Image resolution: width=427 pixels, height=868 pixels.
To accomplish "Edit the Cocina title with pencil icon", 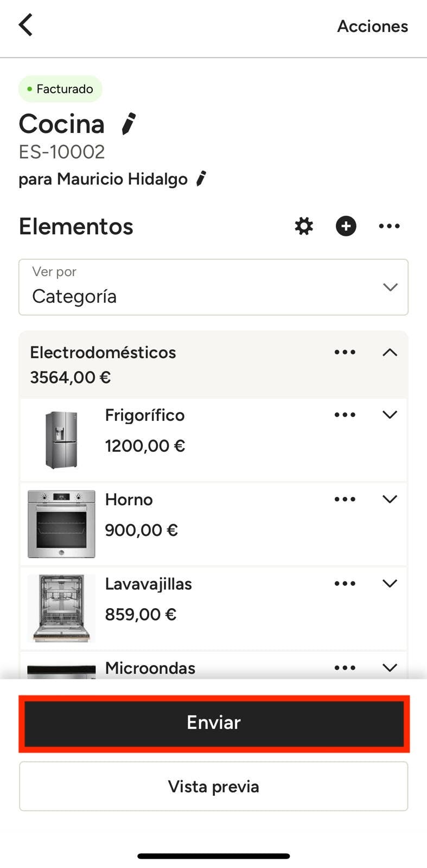I will [x=129, y=124].
